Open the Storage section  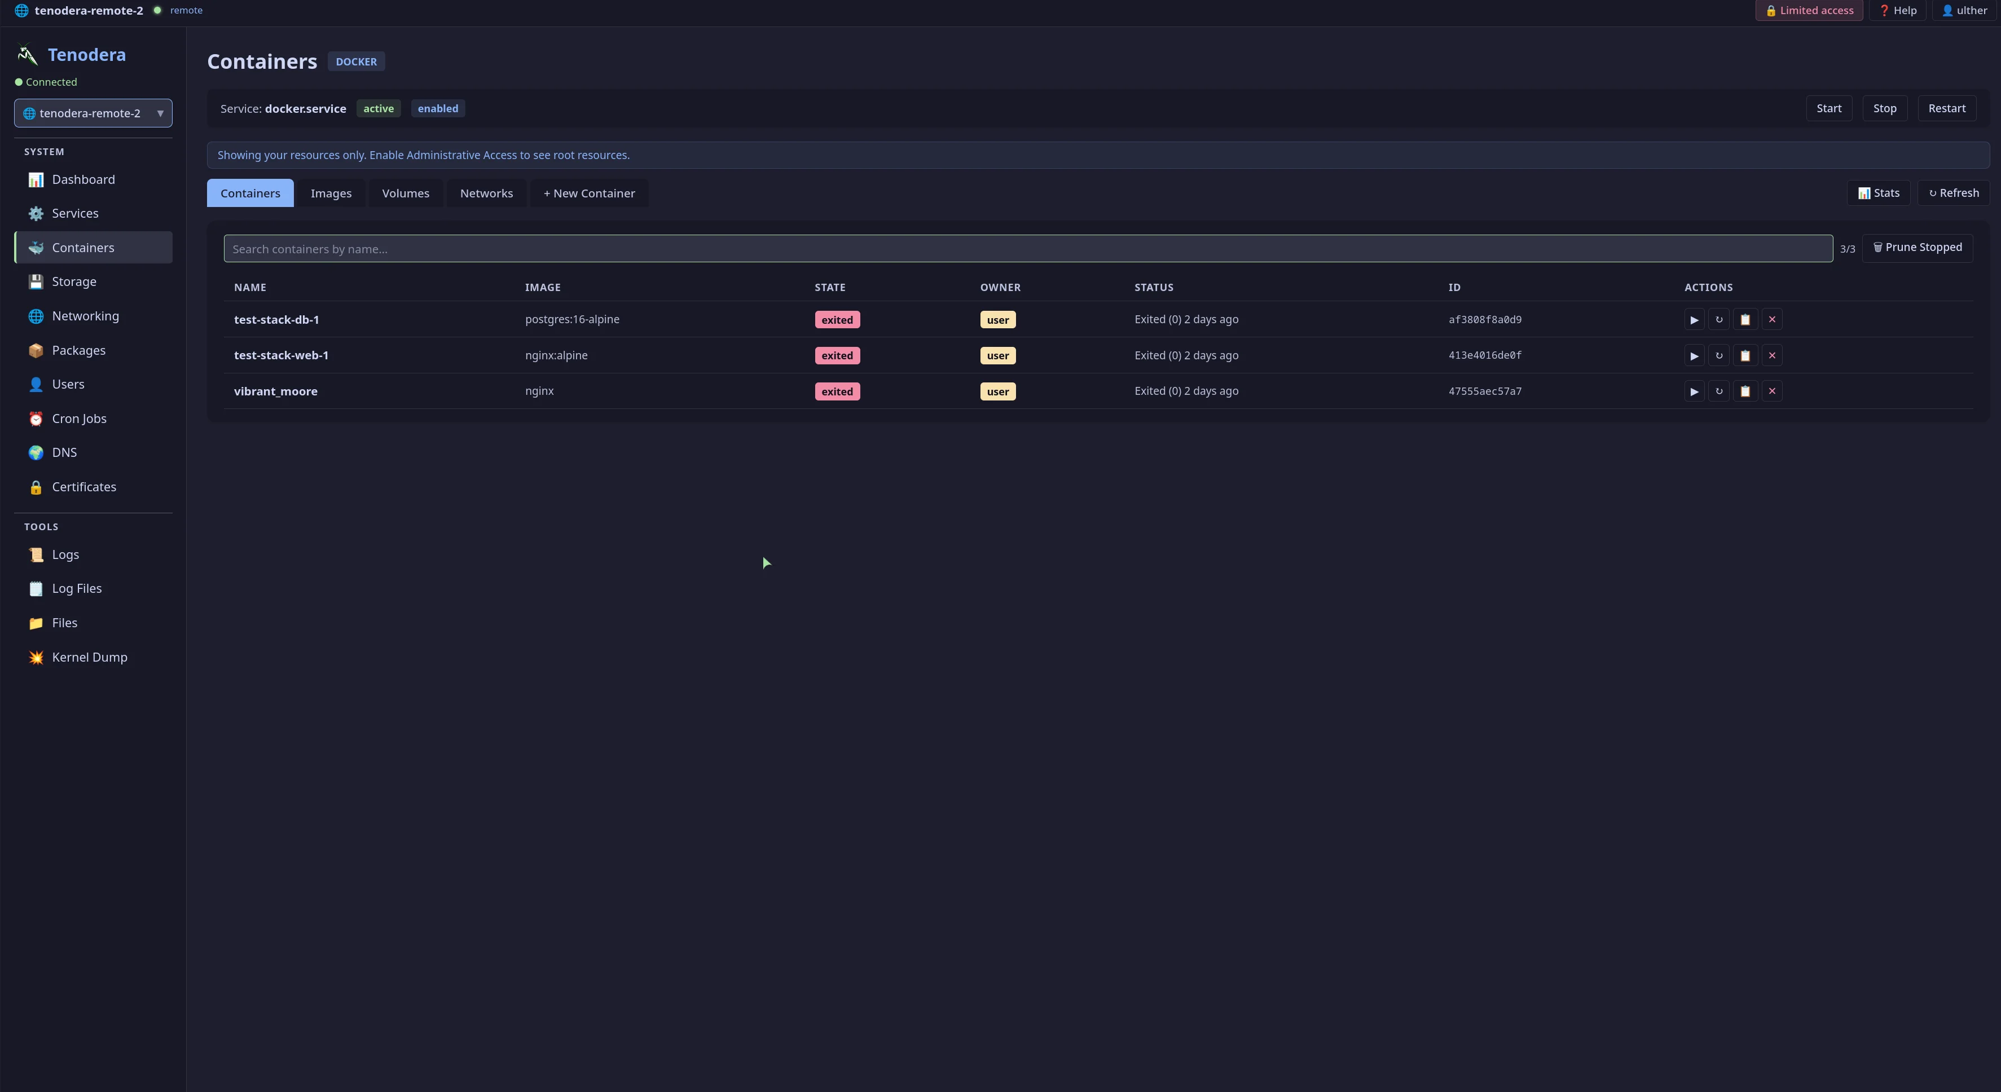[93, 282]
